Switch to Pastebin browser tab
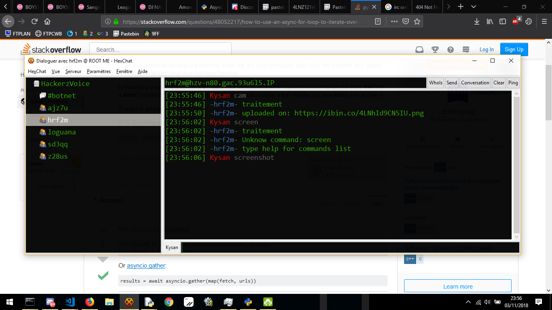Screen dimensions: 552x310 click(x=335, y=7)
